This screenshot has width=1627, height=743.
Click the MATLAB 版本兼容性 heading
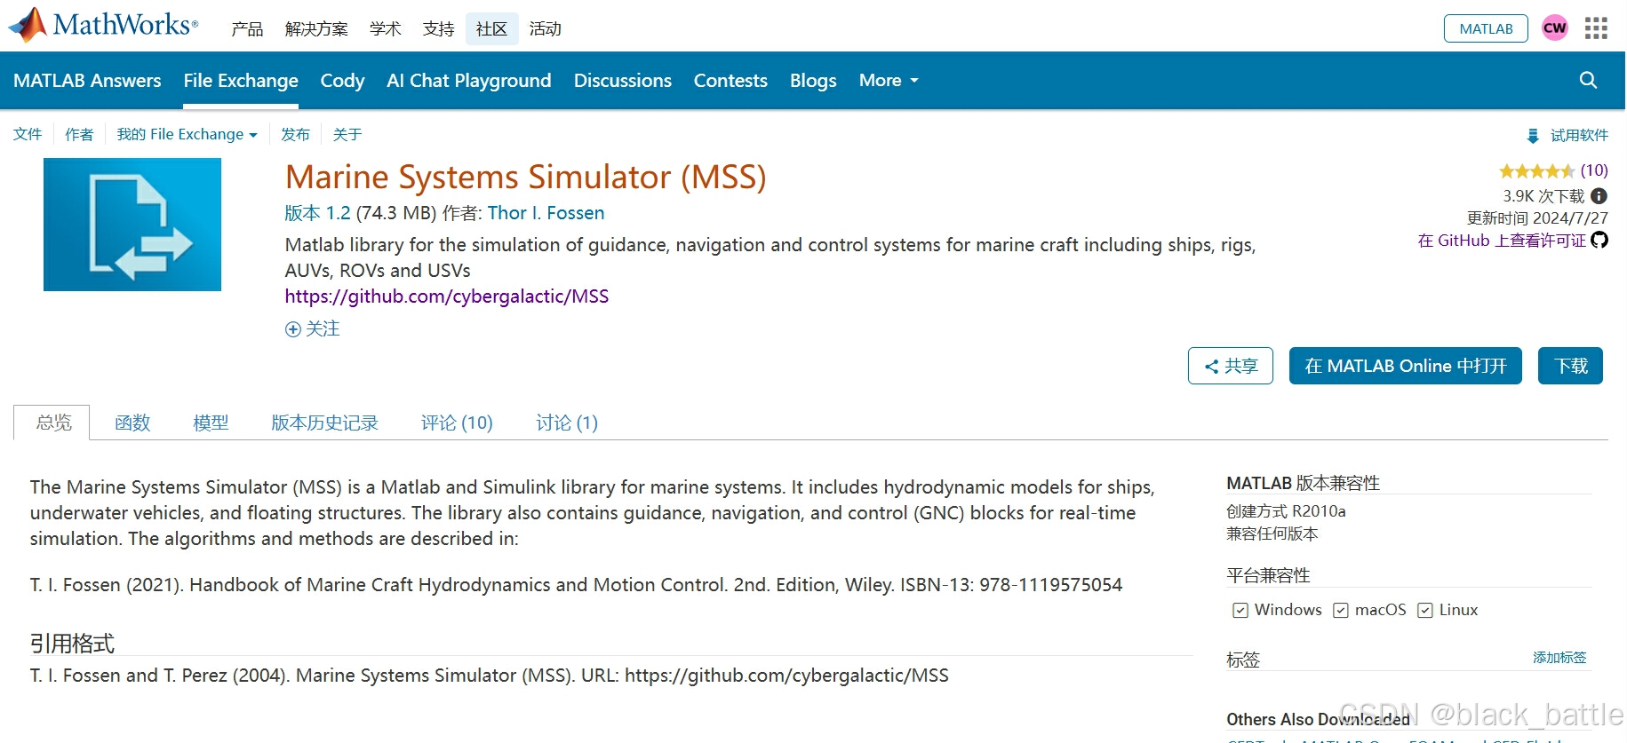click(1303, 483)
